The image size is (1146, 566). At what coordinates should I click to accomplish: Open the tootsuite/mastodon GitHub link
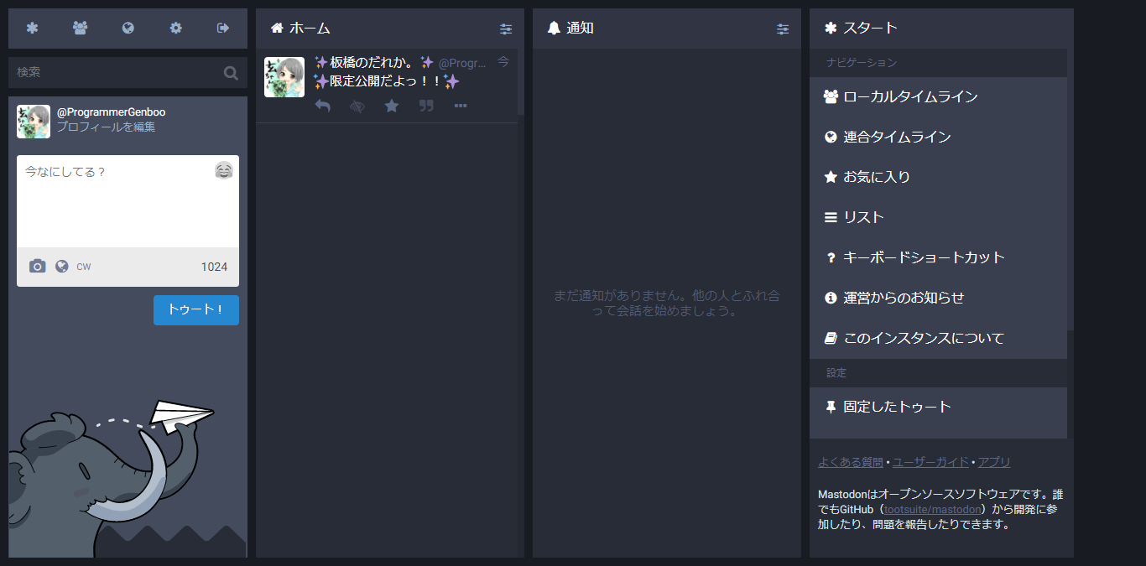(932, 510)
